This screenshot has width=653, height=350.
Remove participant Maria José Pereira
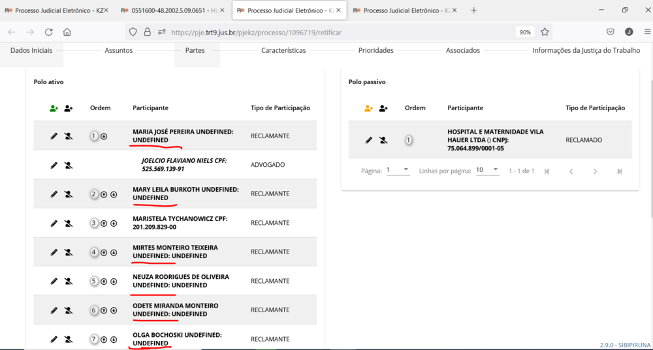point(69,136)
